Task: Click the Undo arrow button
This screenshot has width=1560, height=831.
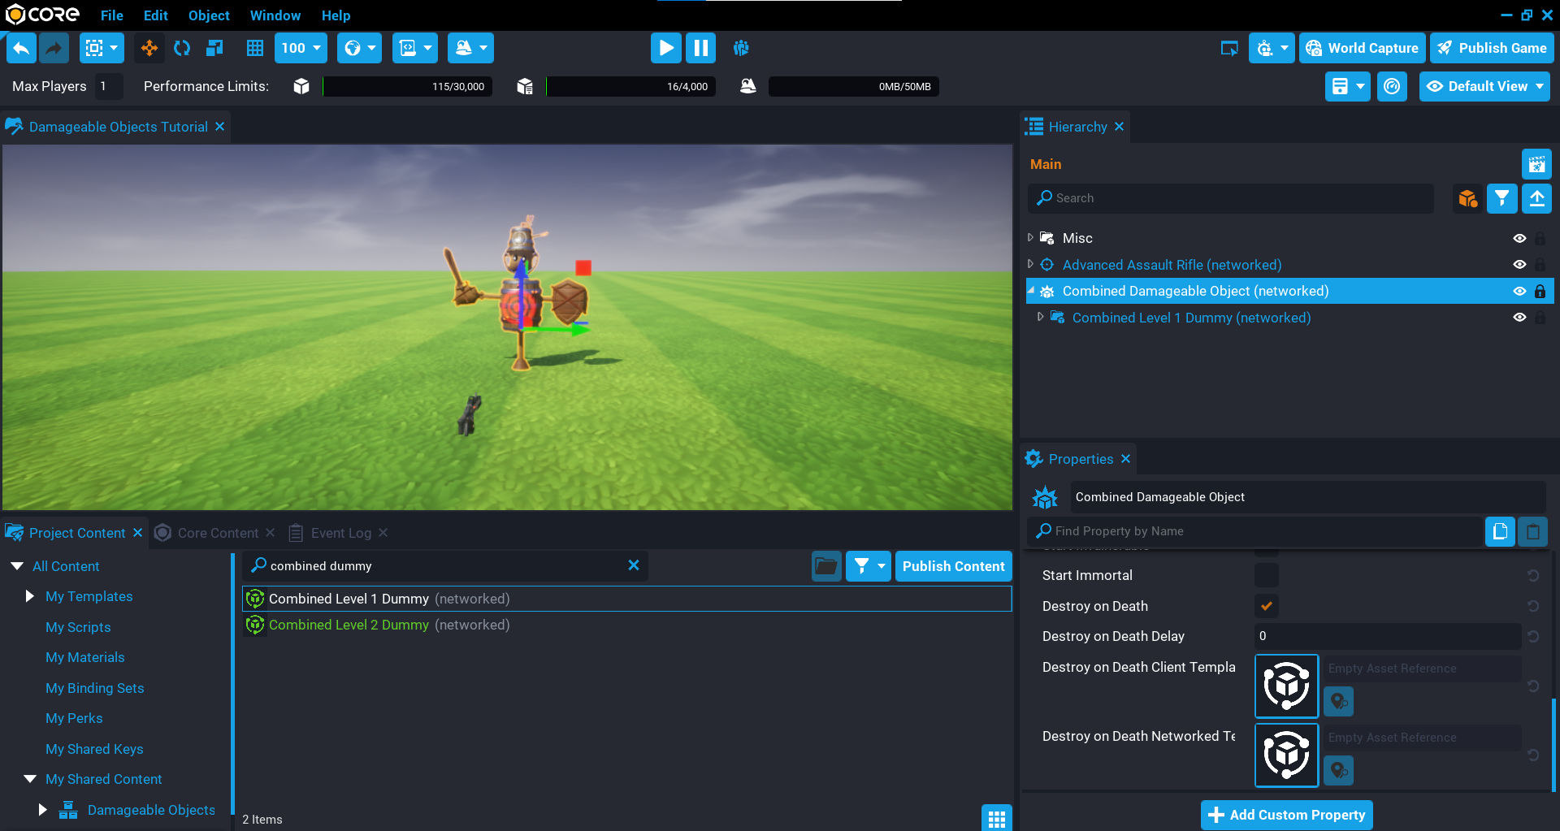Action: pyautogui.click(x=21, y=48)
